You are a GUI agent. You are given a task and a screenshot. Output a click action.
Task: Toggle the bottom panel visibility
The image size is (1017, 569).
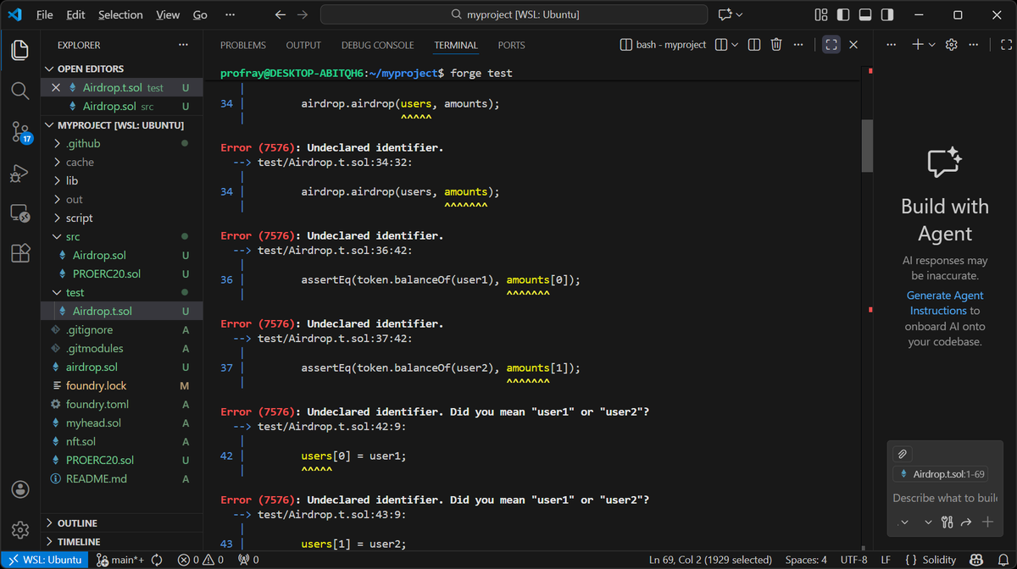point(864,14)
